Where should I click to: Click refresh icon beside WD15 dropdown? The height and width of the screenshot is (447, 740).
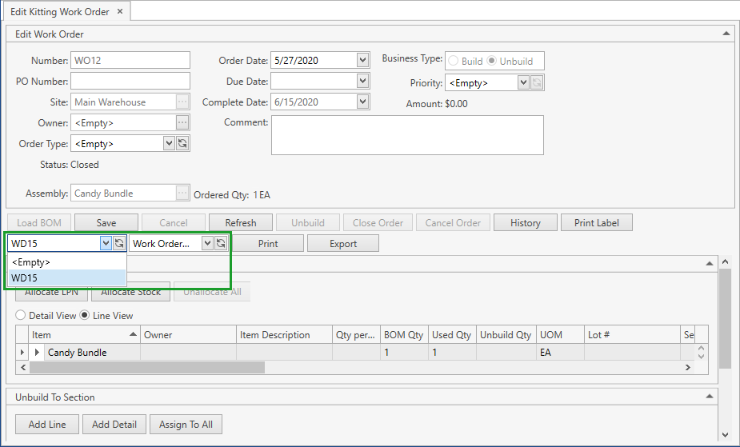pos(119,243)
